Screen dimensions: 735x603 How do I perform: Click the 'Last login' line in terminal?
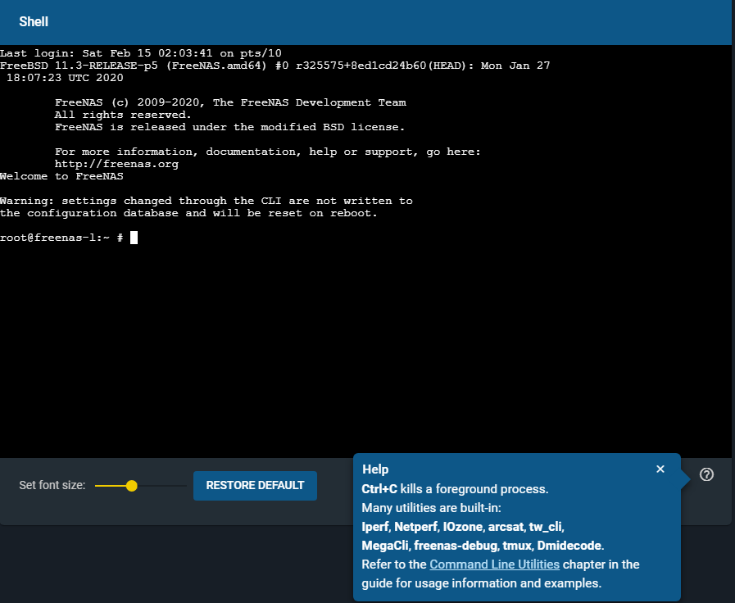tap(141, 53)
